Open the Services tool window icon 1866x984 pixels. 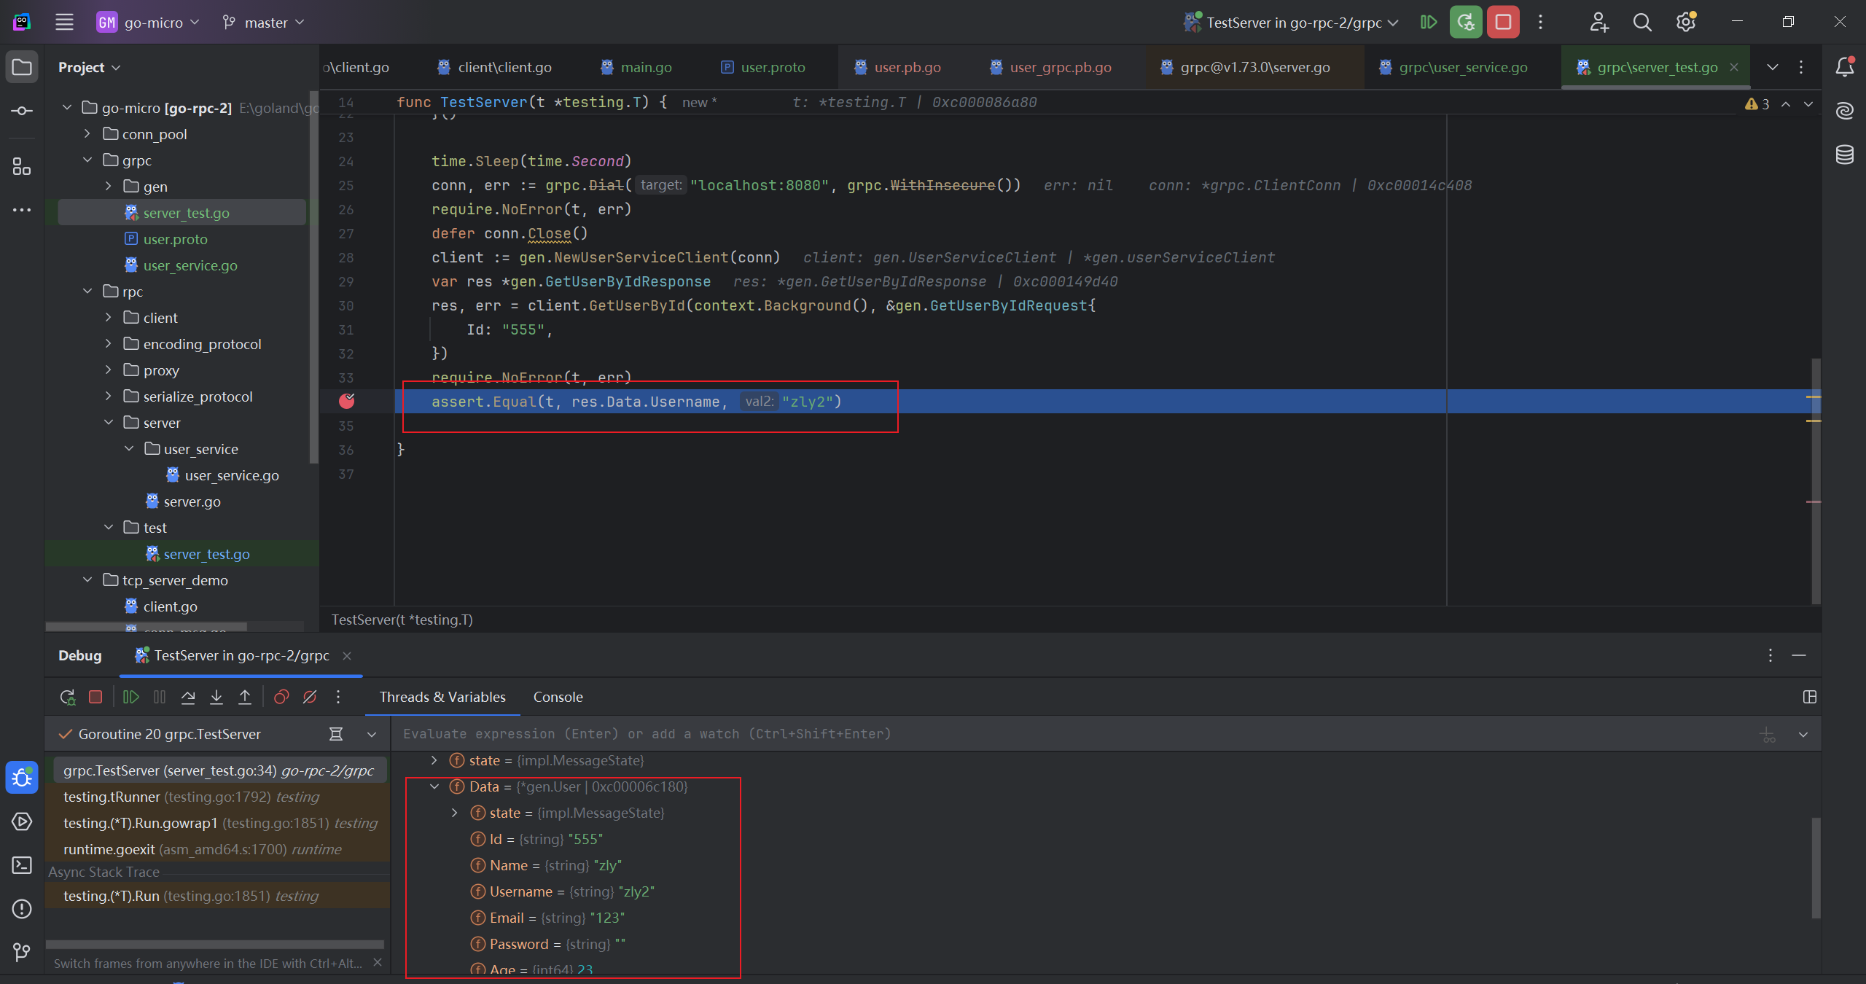[22, 821]
